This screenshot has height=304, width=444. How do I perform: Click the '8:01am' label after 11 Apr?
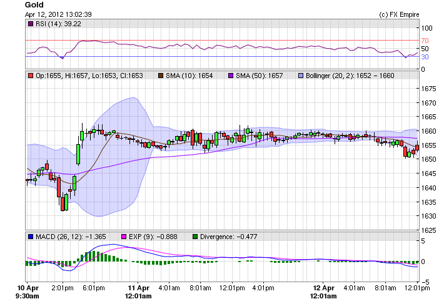pos(201,288)
